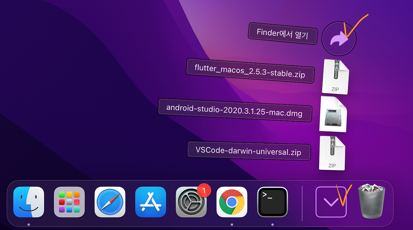Collapse the Downloads stack in the Dock
This screenshot has height=230, width=413.
coord(331,202)
